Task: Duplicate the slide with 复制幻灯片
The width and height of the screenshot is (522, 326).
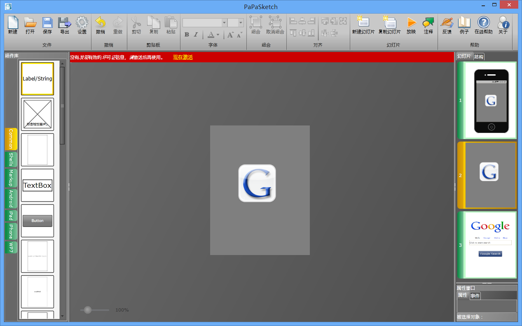Action: point(389,25)
